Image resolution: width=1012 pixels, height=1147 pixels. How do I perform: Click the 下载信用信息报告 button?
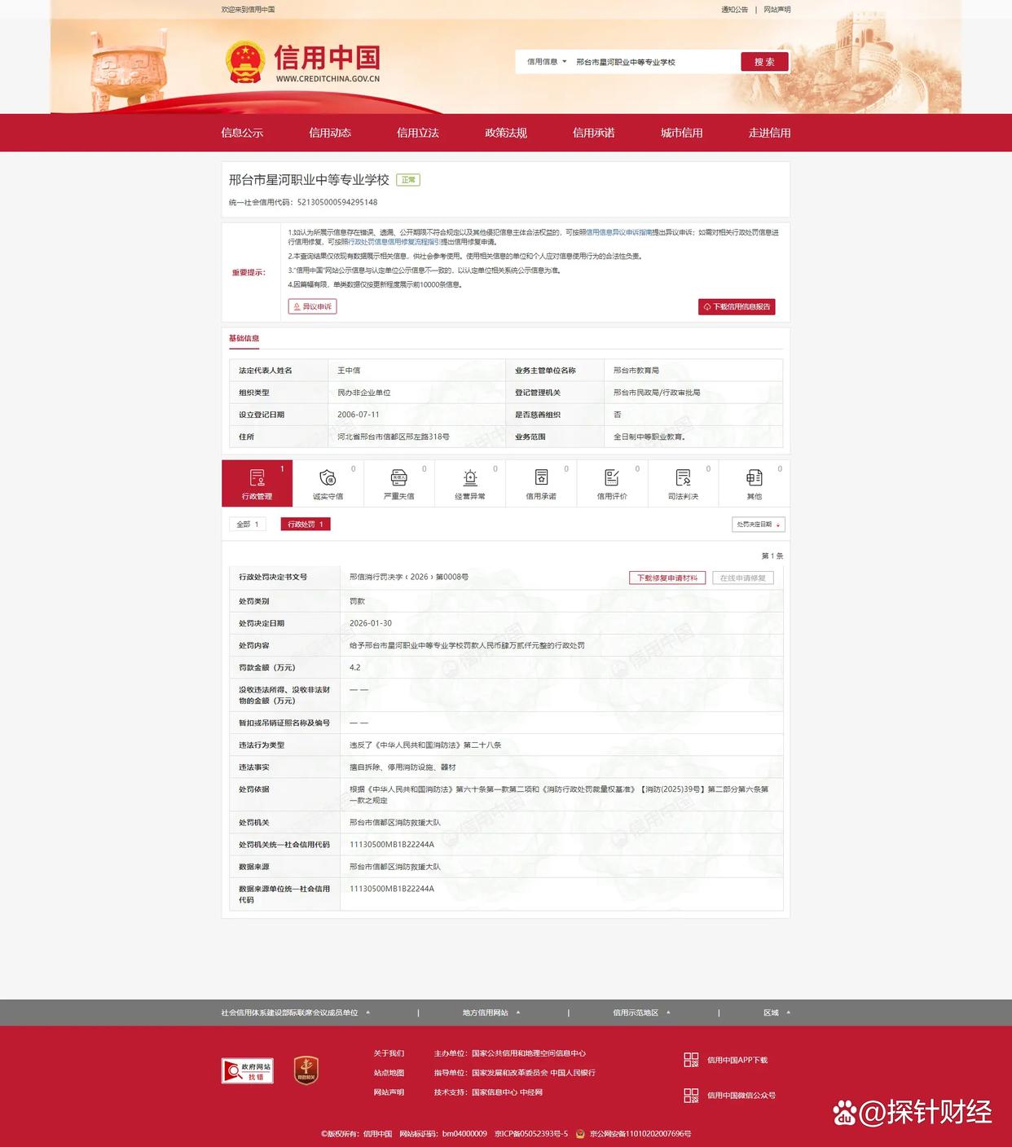point(737,307)
